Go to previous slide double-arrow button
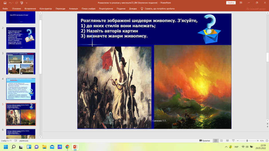Viewport: 269px width, 151px height. click(x=267, y=124)
